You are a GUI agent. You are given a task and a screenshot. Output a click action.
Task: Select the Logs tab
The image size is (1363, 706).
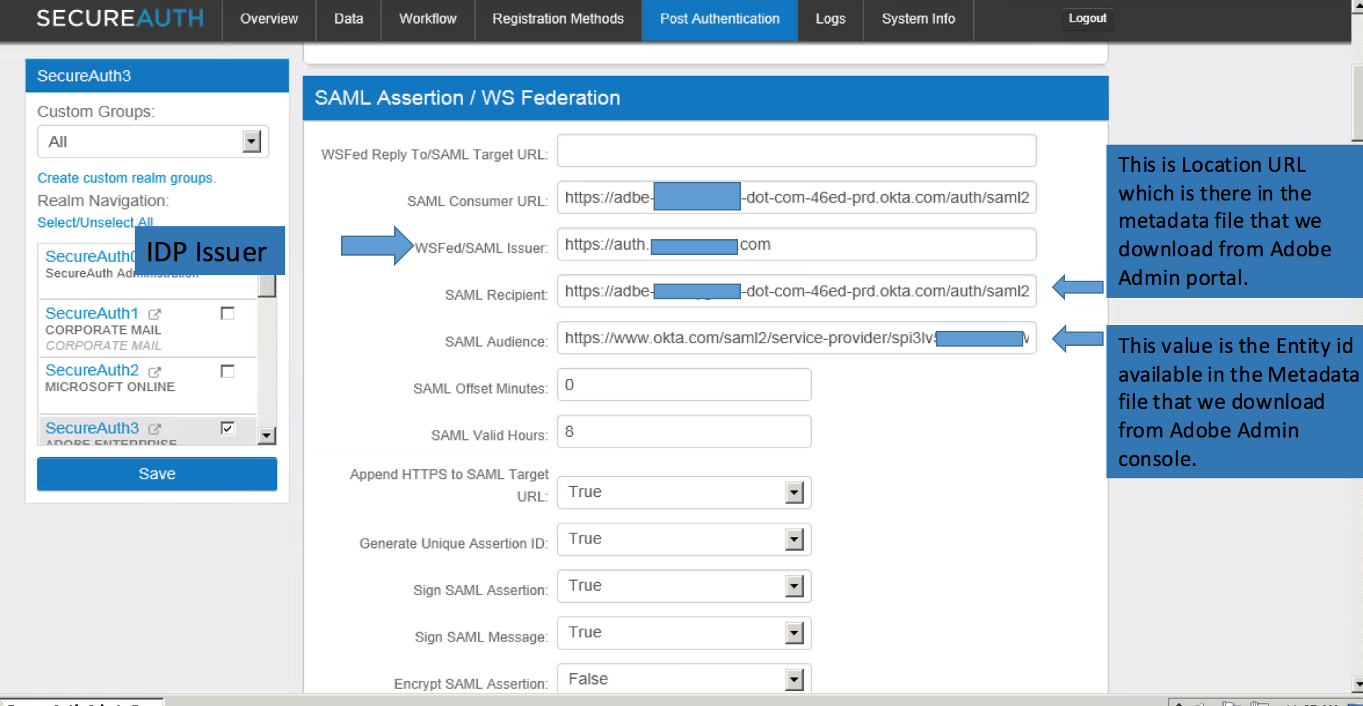(x=830, y=19)
